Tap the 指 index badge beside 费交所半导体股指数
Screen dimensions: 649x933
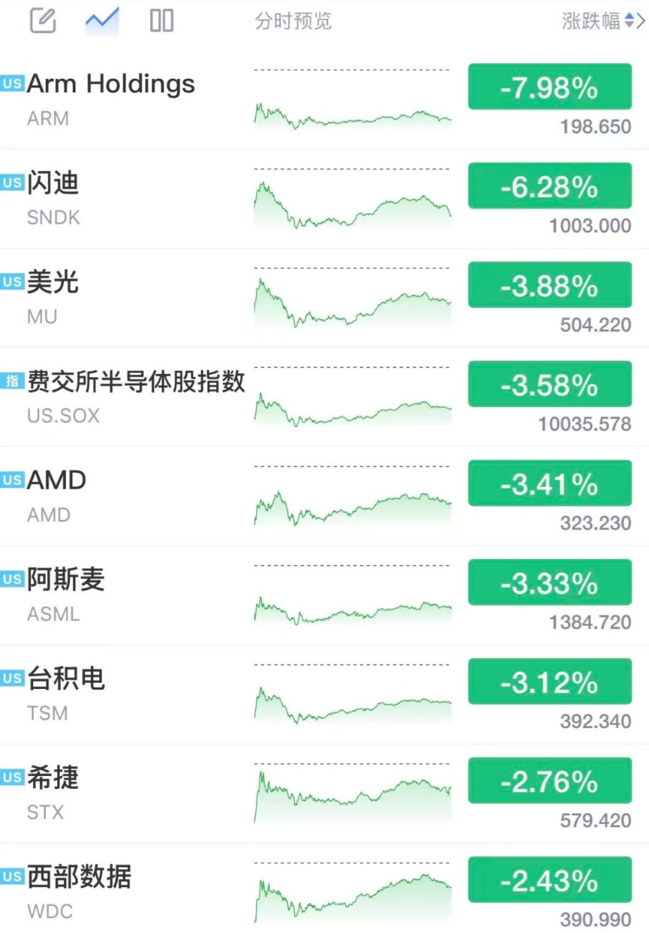12,381
